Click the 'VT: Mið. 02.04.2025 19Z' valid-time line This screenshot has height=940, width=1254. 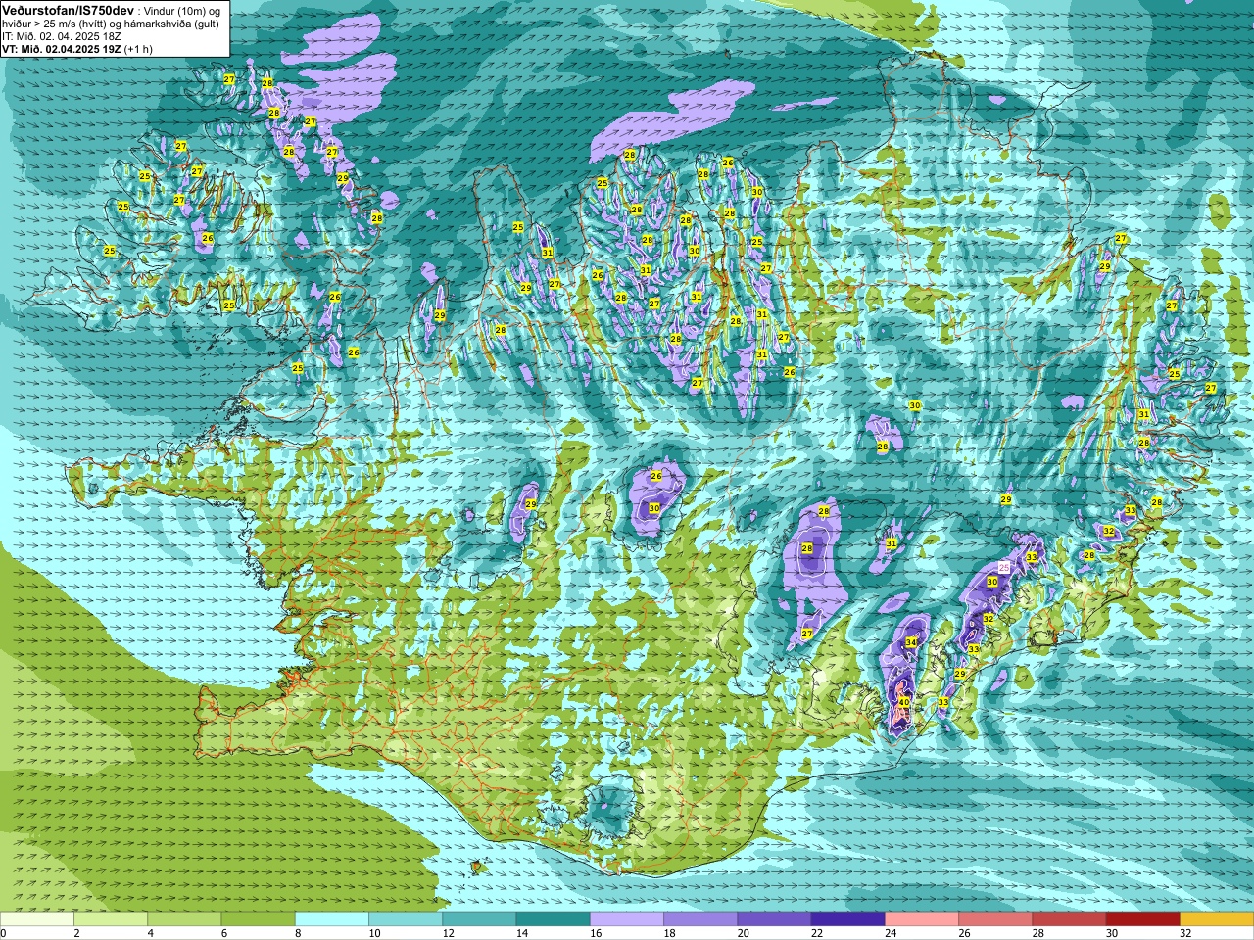click(x=62, y=49)
